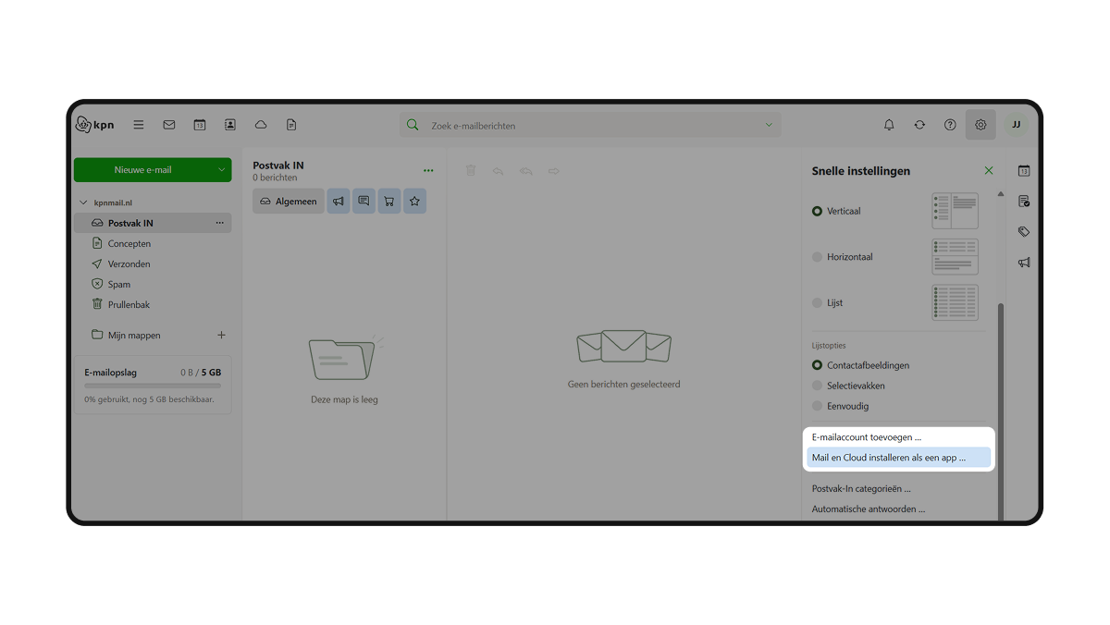Click the delete trash icon in message toolbar
Image resolution: width=1110 pixels, height=625 pixels.
click(471, 171)
